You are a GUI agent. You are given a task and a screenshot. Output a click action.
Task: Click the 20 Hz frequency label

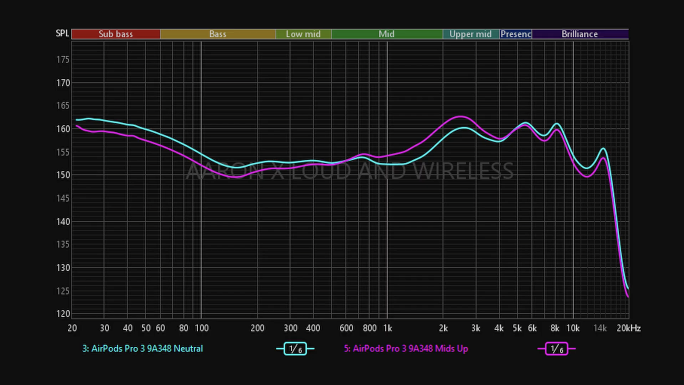72,328
